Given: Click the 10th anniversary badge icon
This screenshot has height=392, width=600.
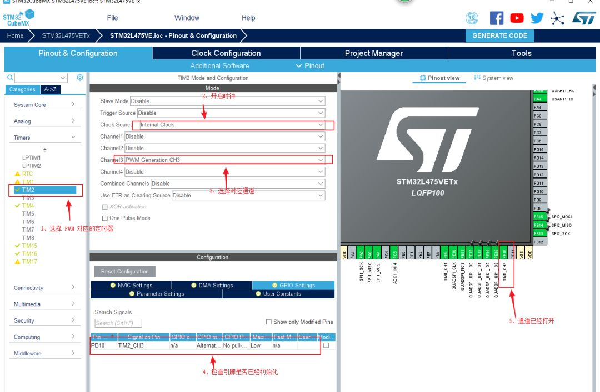Looking at the screenshot, I should click(472, 18).
